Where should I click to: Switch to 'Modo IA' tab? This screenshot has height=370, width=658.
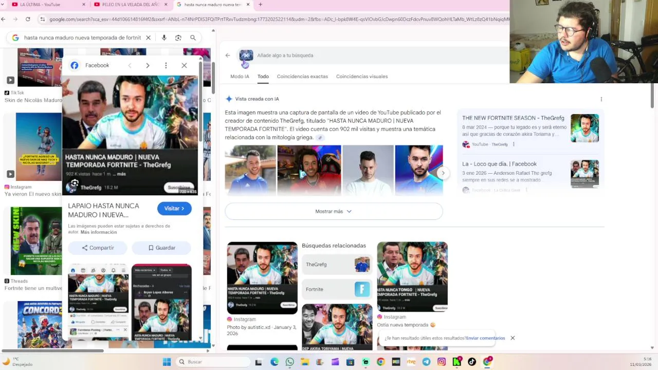click(x=240, y=77)
